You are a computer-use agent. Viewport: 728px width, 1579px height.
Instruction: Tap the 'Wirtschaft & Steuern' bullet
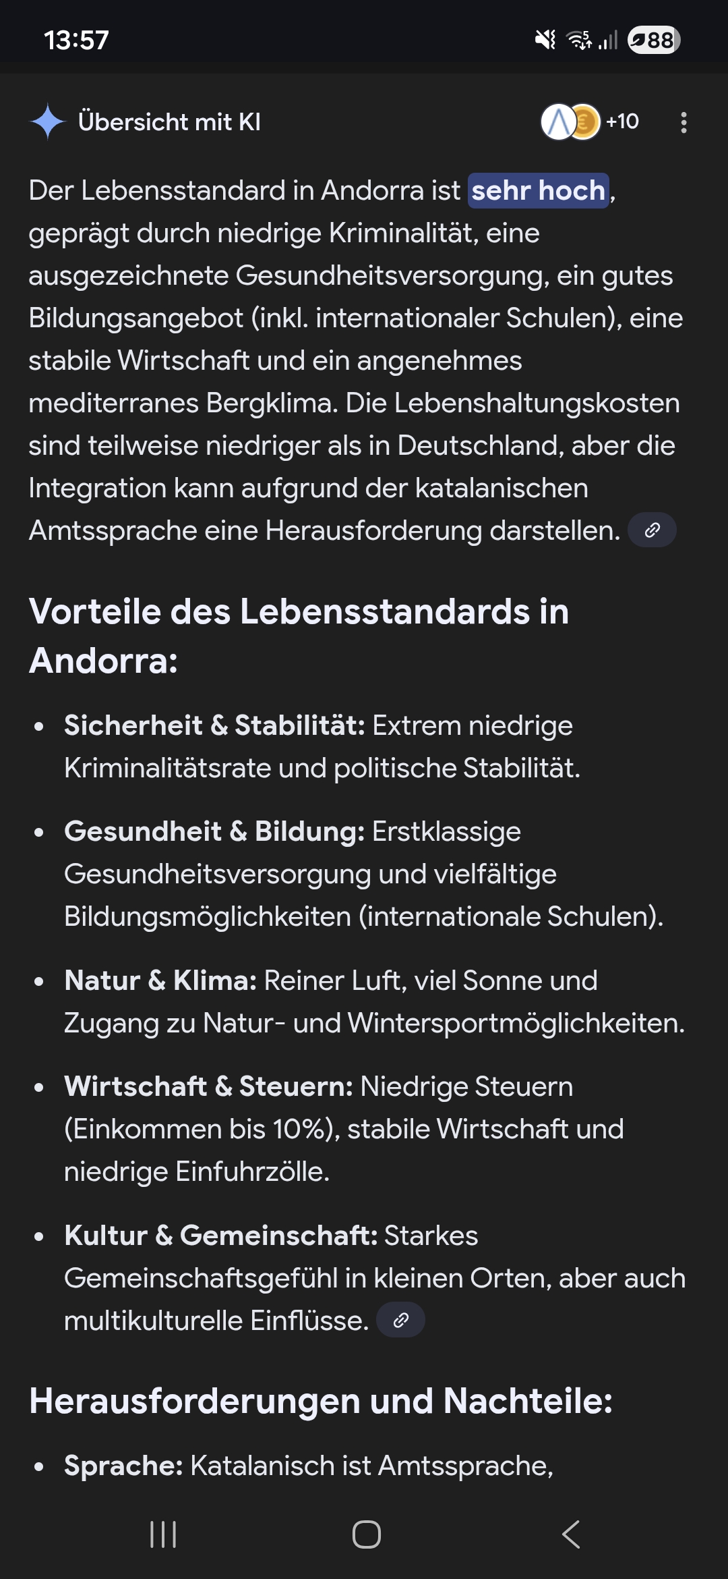point(208,1087)
